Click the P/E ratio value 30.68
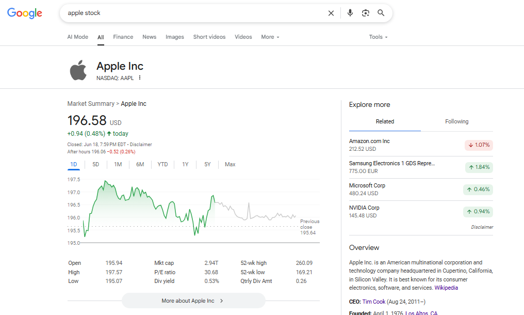This screenshot has width=524, height=315. click(211, 273)
